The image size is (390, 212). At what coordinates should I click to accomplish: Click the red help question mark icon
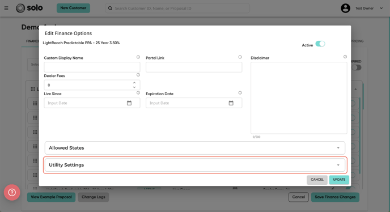coord(12,192)
